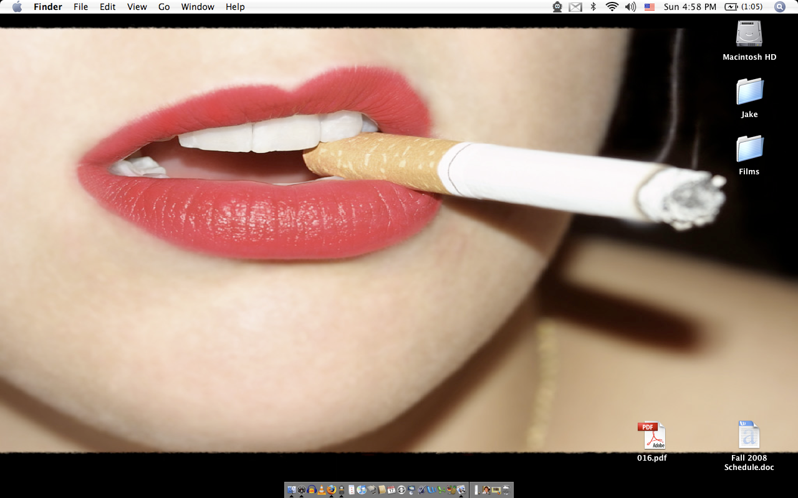The height and width of the screenshot is (498, 798).
Task: Launch VLC traffic cone in Dock
Action: tap(322, 490)
